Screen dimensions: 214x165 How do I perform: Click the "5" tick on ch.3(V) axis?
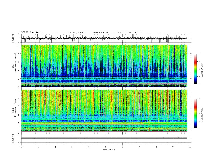pos(19,134)
